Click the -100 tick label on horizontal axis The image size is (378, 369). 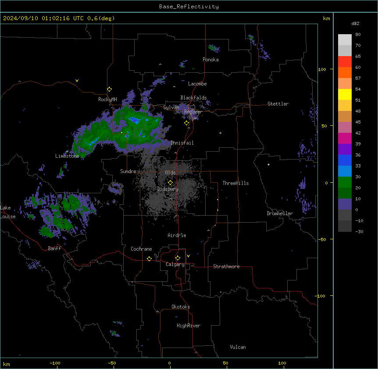(55, 363)
